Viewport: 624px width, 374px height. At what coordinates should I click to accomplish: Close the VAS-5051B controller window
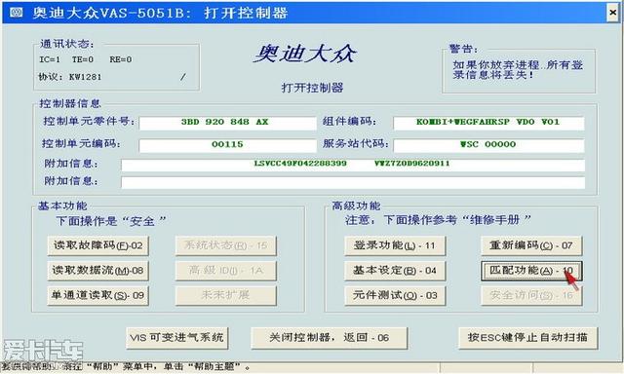pos(613,13)
